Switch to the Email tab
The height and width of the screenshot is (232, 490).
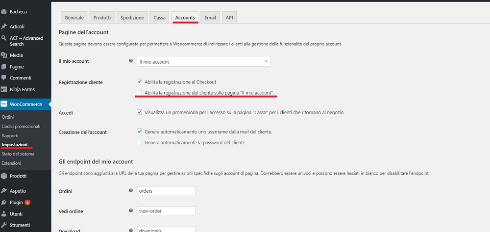click(x=210, y=18)
